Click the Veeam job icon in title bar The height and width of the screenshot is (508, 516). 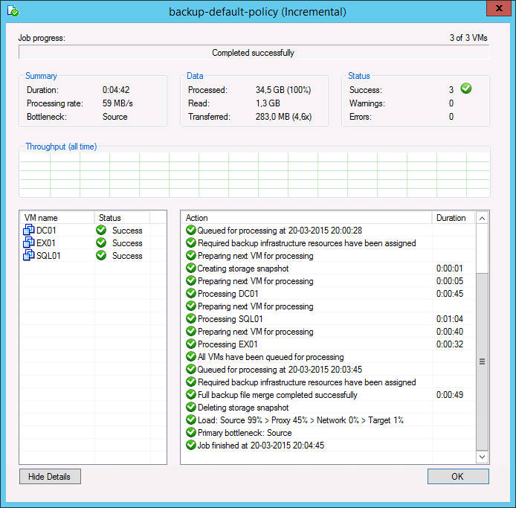[x=13, y=12]
